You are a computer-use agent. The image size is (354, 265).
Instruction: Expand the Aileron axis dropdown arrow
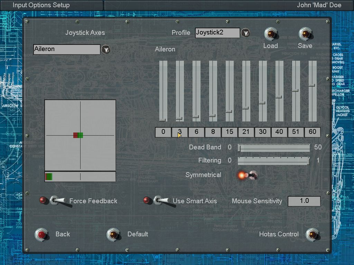[106, 49]
